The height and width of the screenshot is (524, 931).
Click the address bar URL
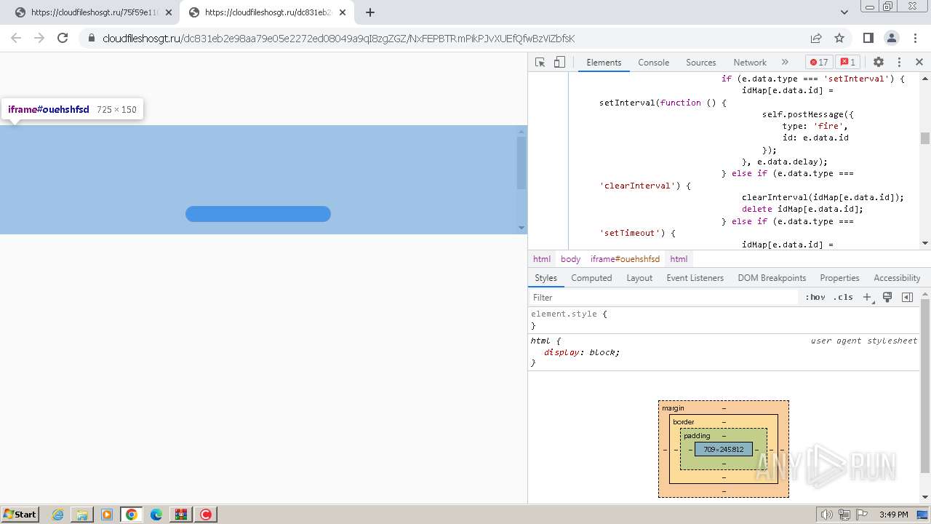(338, 39)
